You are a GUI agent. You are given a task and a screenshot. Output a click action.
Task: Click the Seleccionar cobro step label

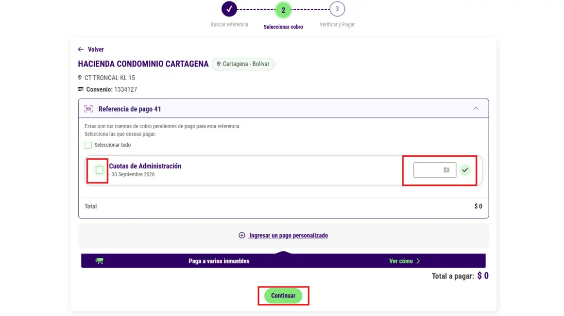tap(283, 27)
